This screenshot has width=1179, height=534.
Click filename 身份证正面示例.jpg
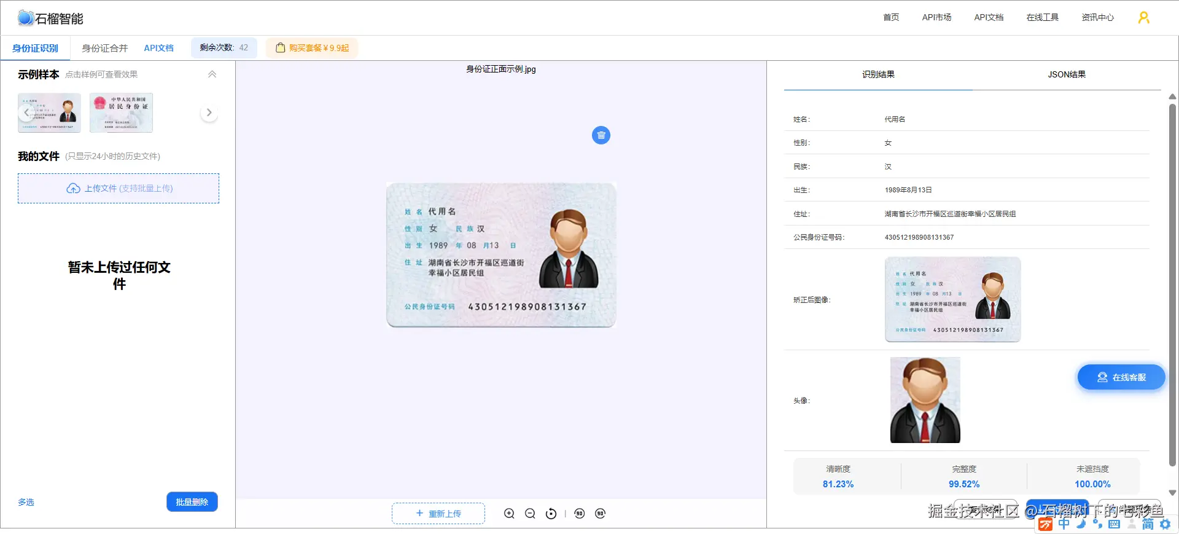click(501, 69)
